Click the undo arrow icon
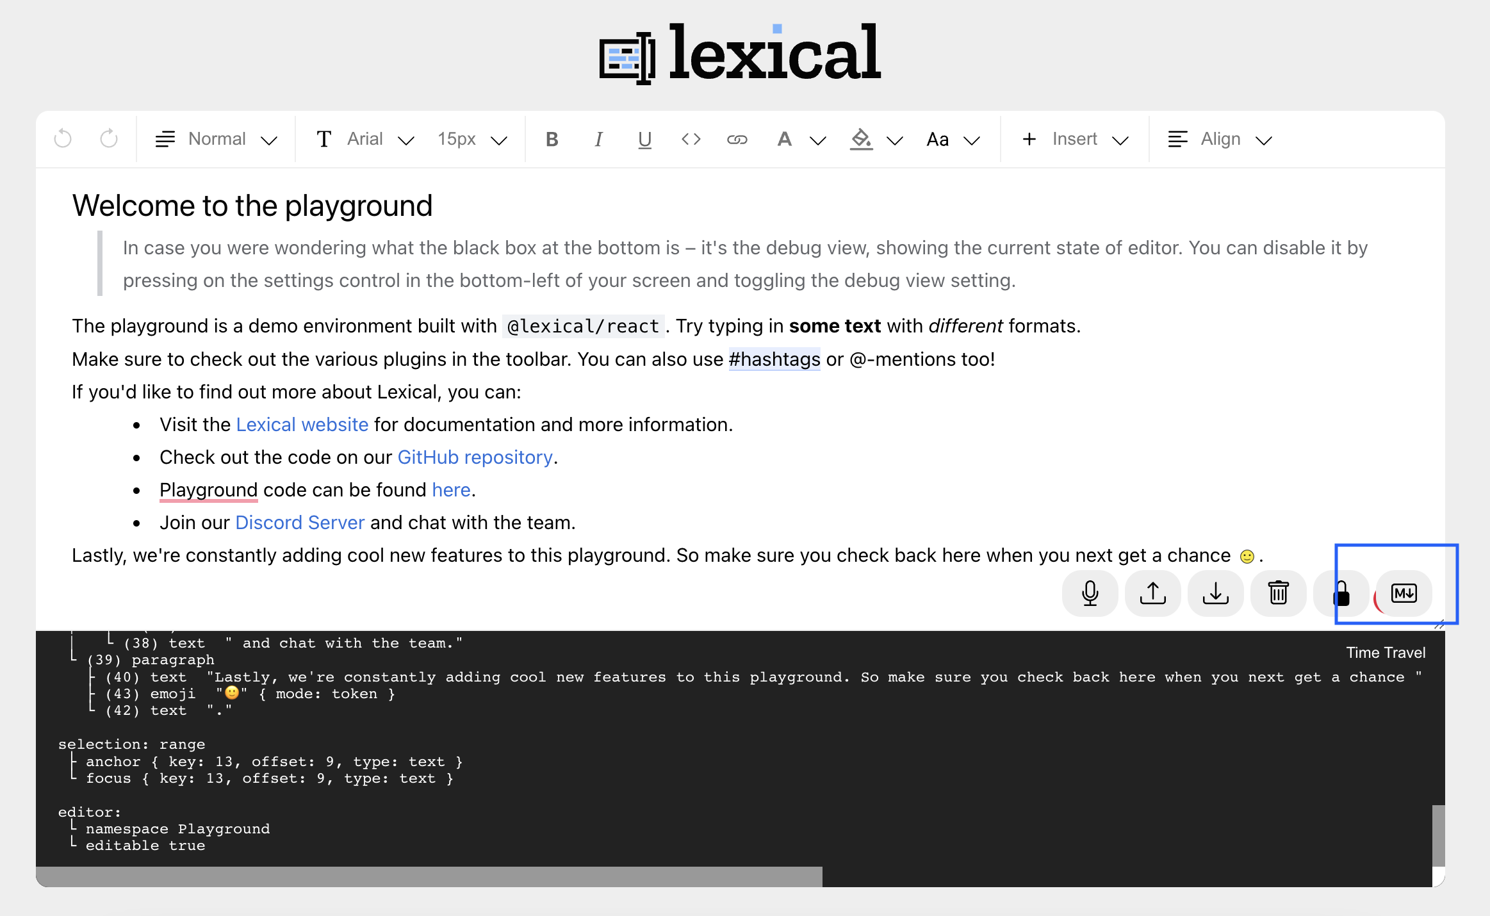 62,139
